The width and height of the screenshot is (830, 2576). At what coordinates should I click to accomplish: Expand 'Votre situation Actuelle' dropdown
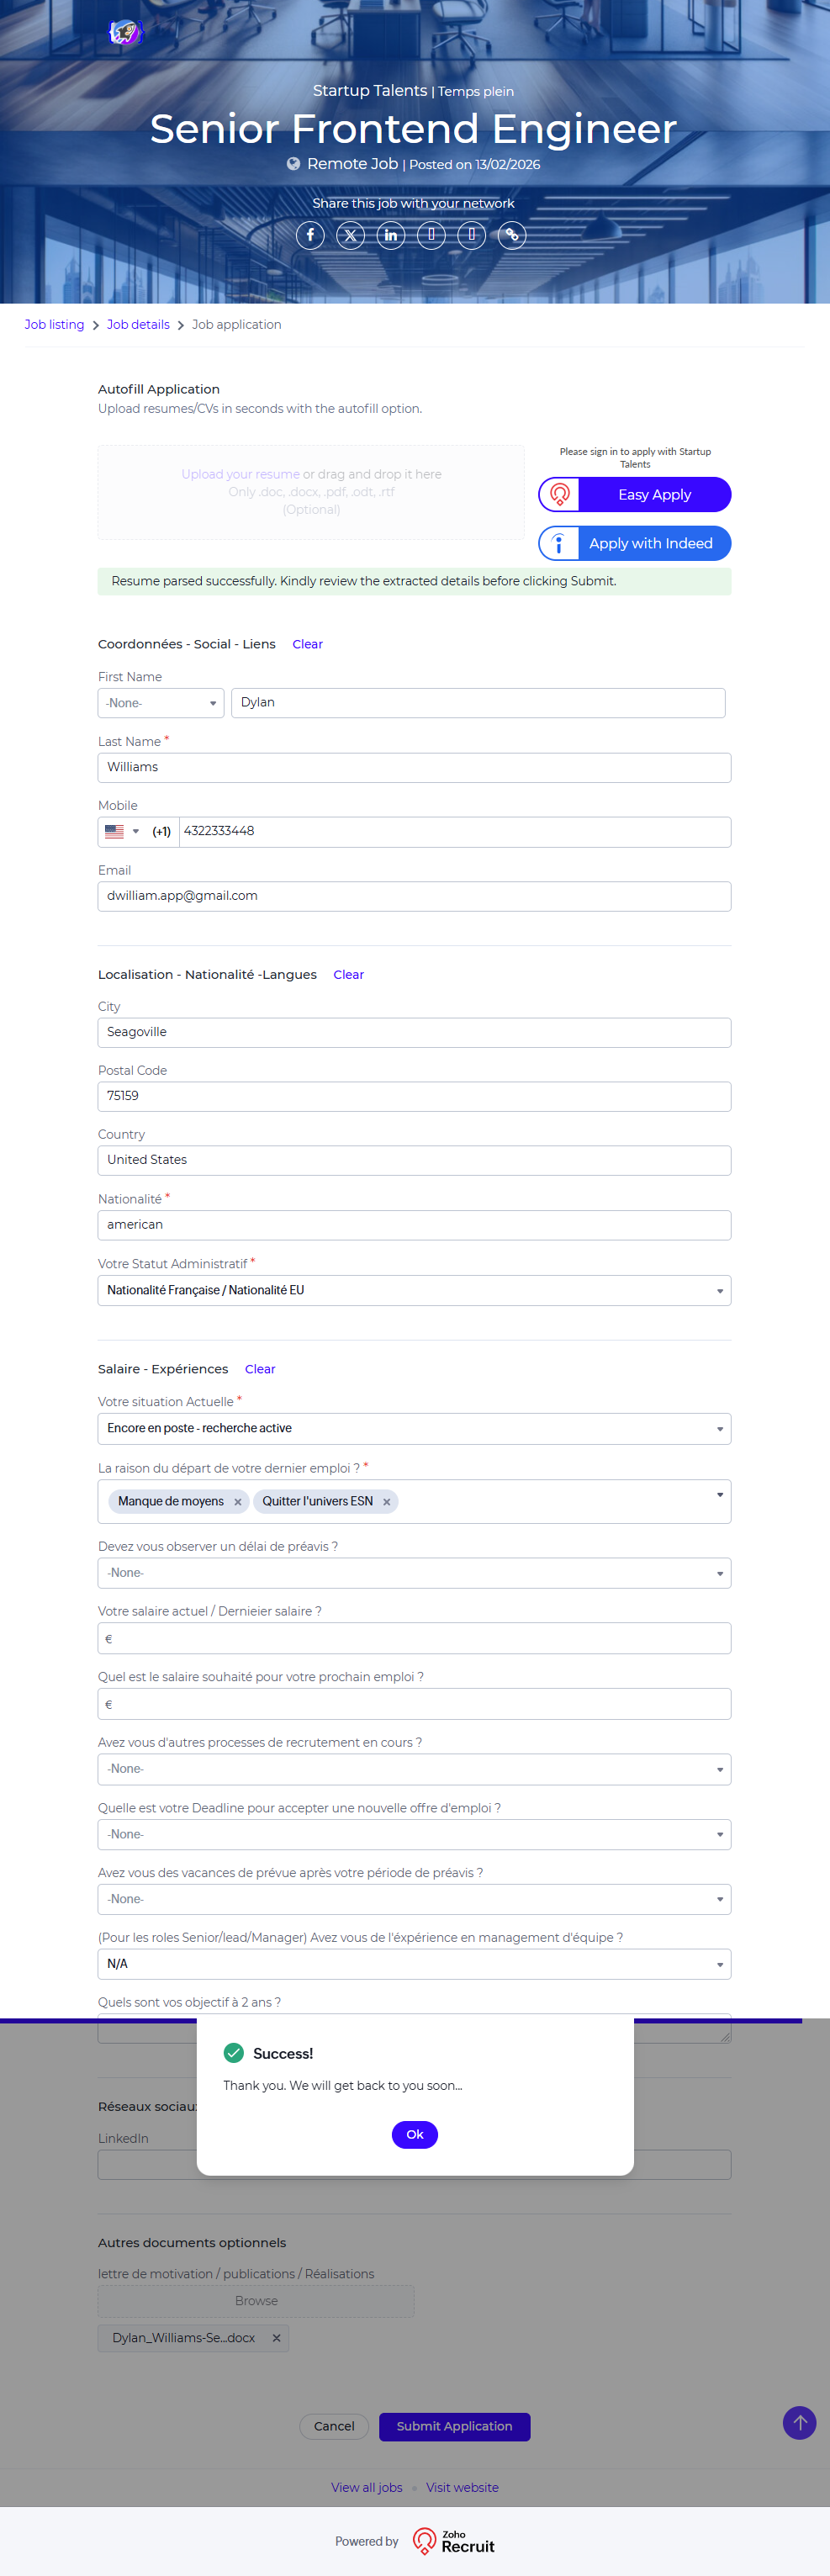(x=414, y=1428)
